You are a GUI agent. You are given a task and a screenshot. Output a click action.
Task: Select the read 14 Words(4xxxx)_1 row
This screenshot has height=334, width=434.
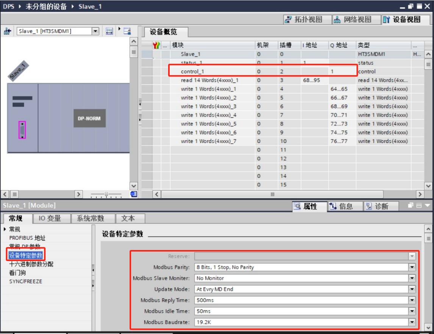[x=282, y=80]
